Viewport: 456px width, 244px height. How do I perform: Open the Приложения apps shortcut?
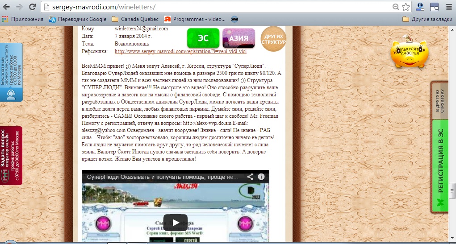[22, 19]
